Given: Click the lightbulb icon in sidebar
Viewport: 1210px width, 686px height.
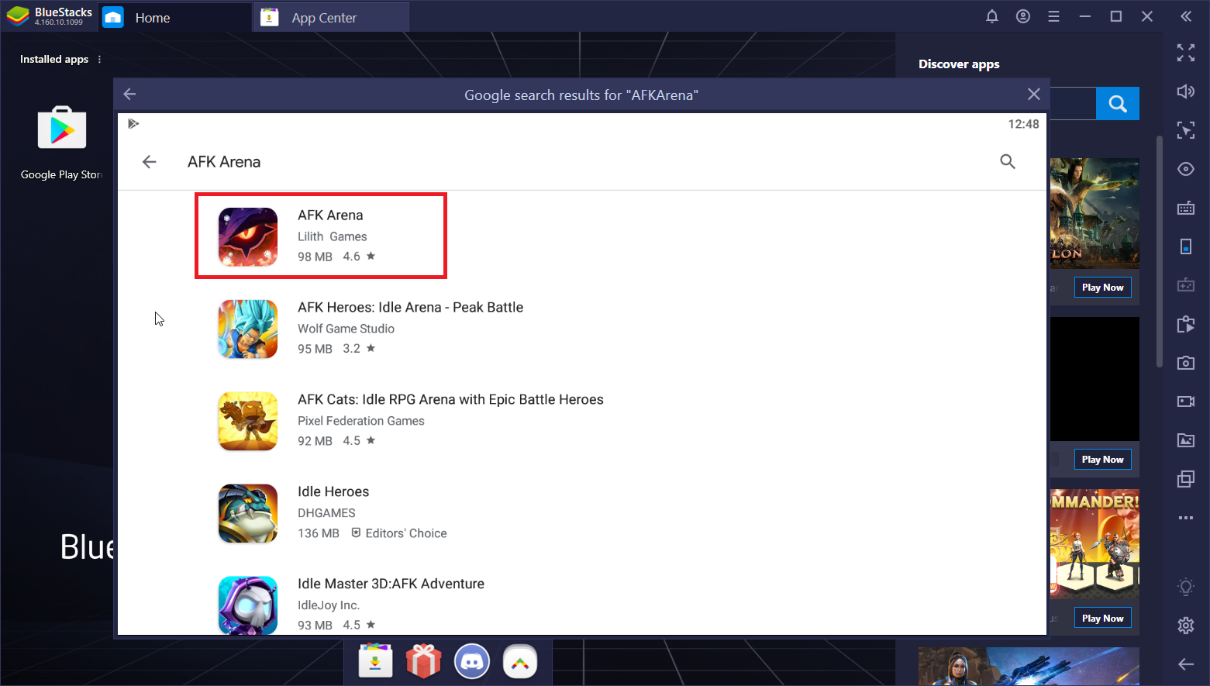Looking at the screenshot, I should (1186, 587).
